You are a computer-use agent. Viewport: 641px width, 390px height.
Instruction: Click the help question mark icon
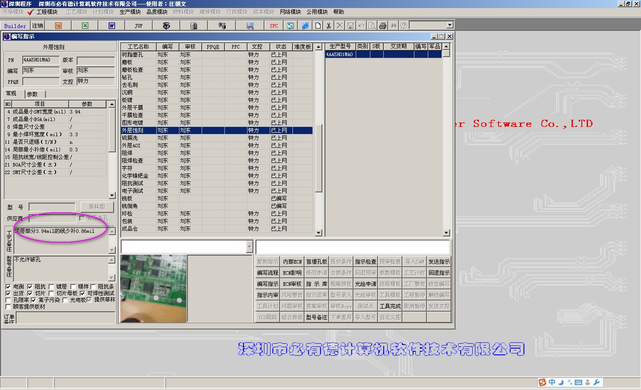pos(404,26)
